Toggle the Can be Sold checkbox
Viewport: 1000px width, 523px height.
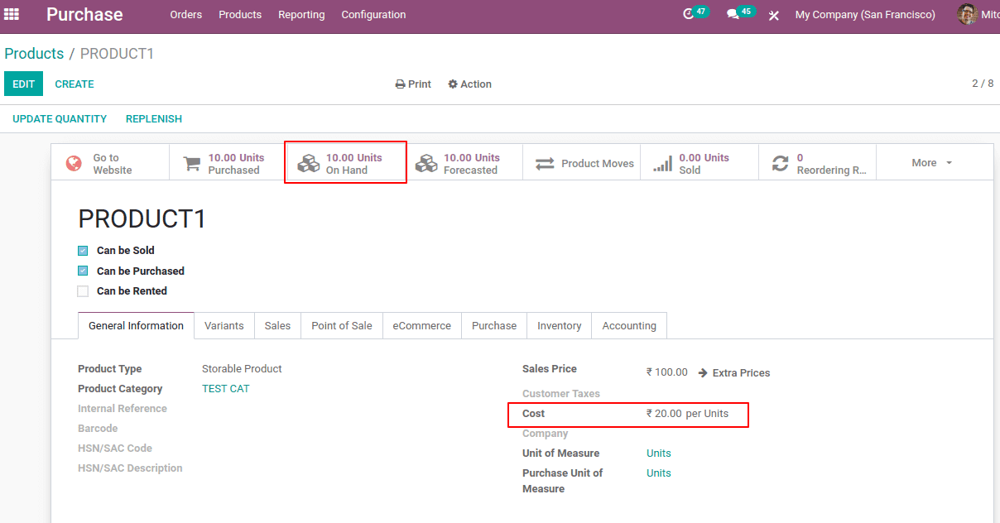coord(83,251)
